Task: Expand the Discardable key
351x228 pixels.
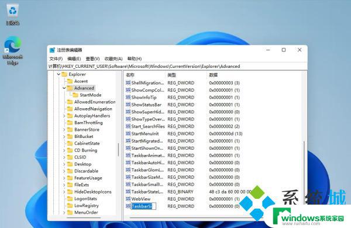Action: coord(64,171)
